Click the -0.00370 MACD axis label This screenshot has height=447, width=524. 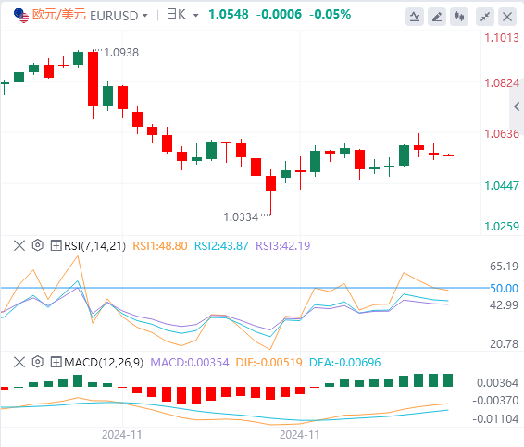click(x=495, y=400)
